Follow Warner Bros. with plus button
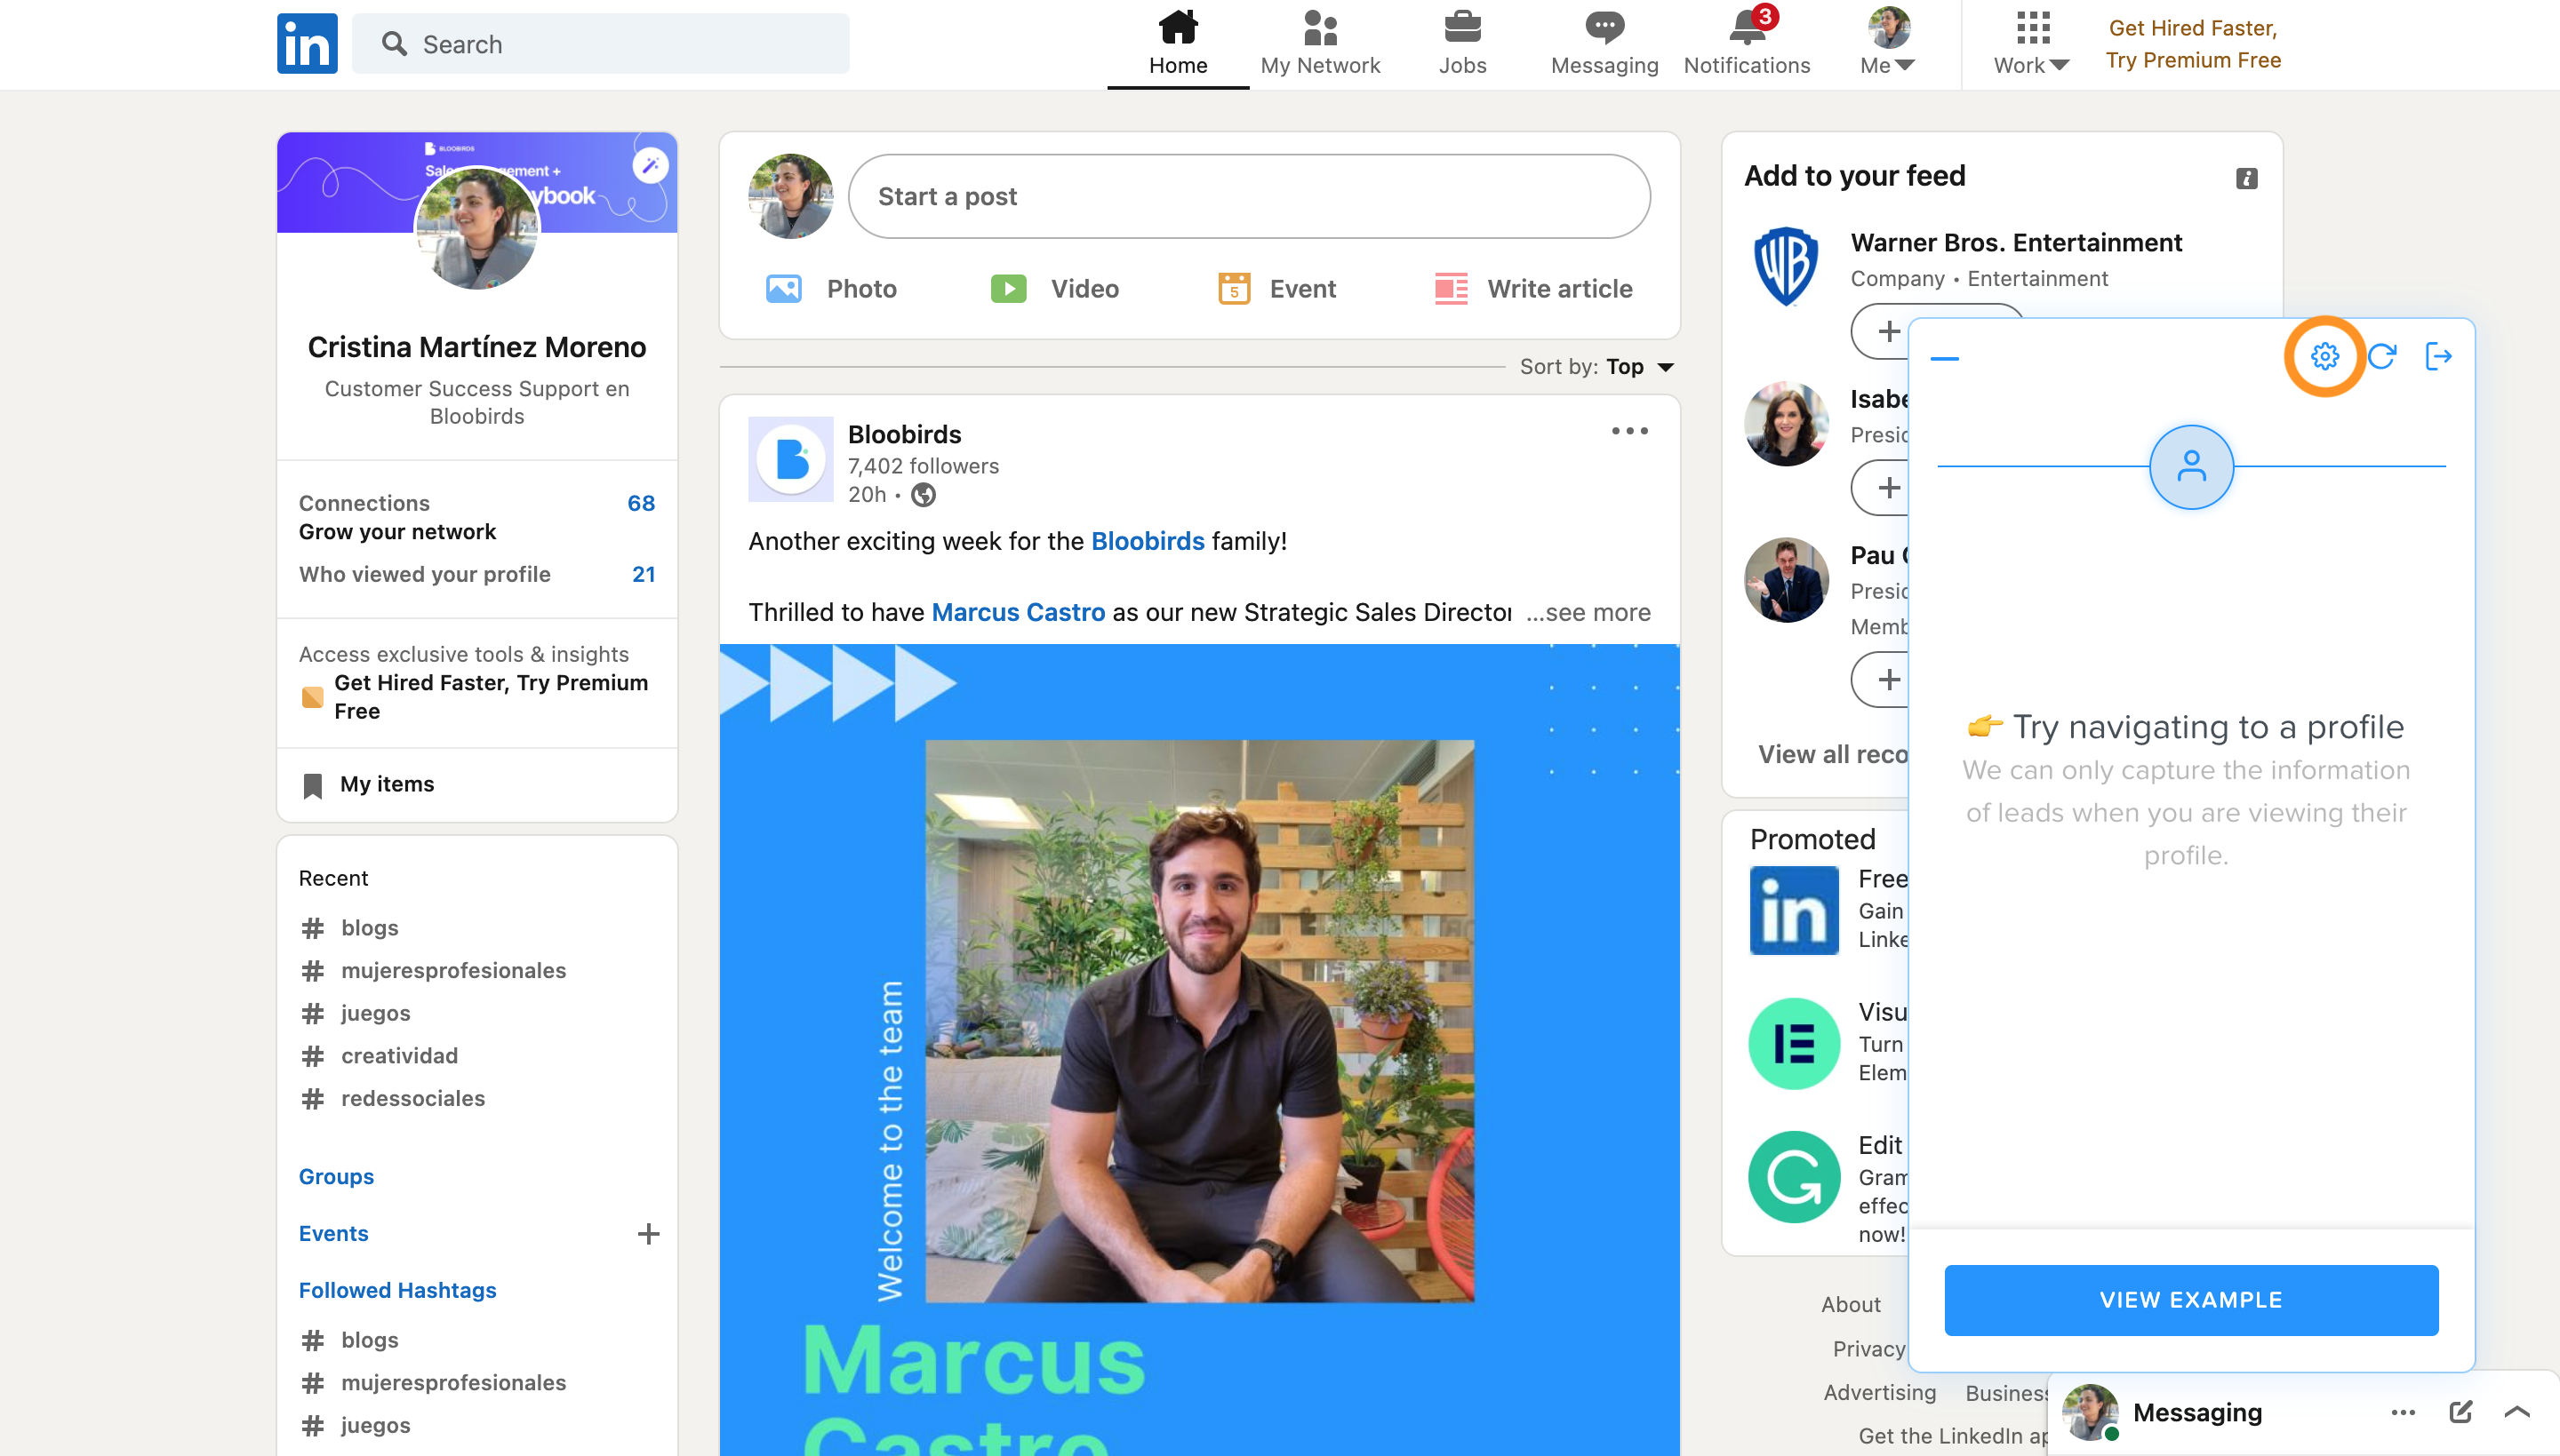Image resolution: width=2560 pixels, height=1456 pixels. (x=1888, y=331)
